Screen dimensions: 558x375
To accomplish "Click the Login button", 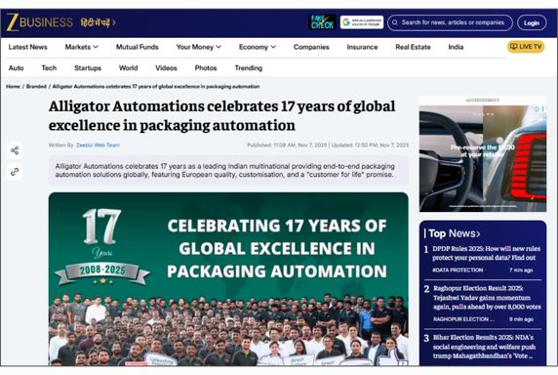I will [x=532, y=22].
